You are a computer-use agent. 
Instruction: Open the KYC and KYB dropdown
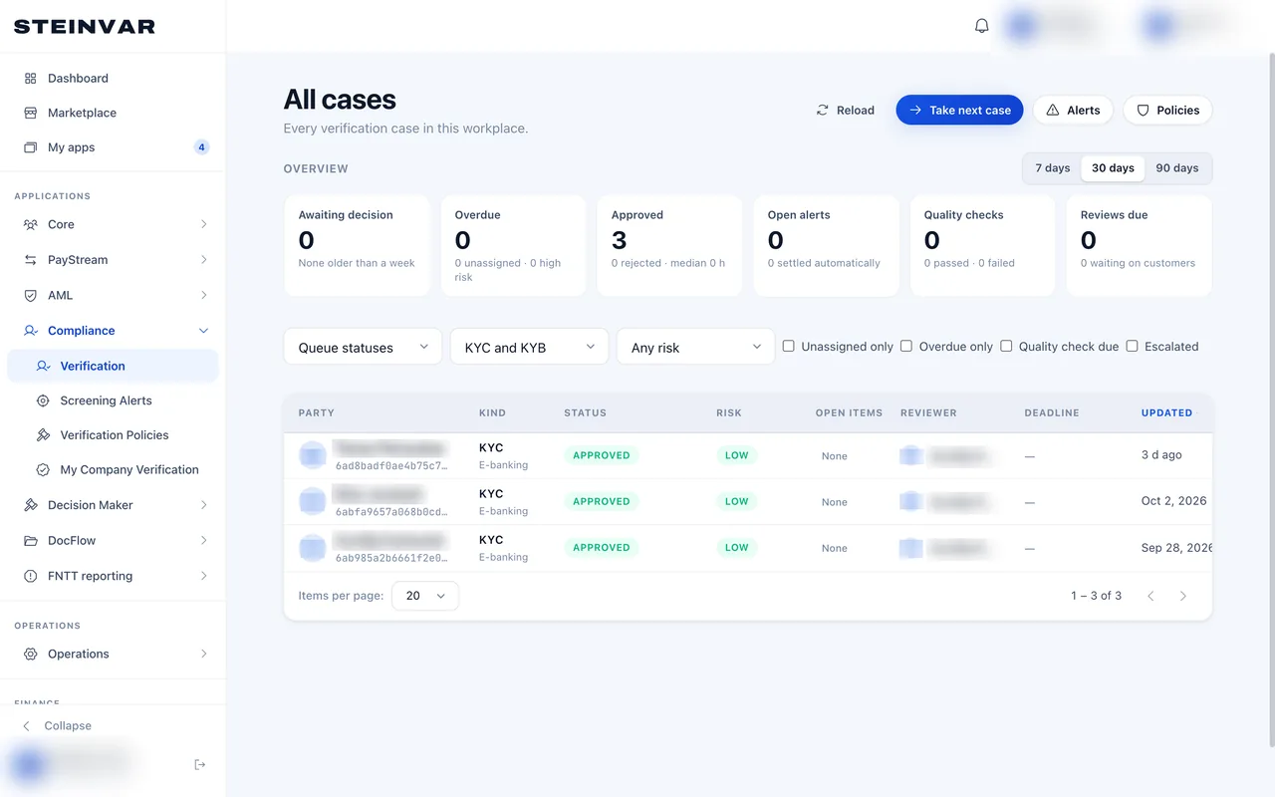click(529, 347)
